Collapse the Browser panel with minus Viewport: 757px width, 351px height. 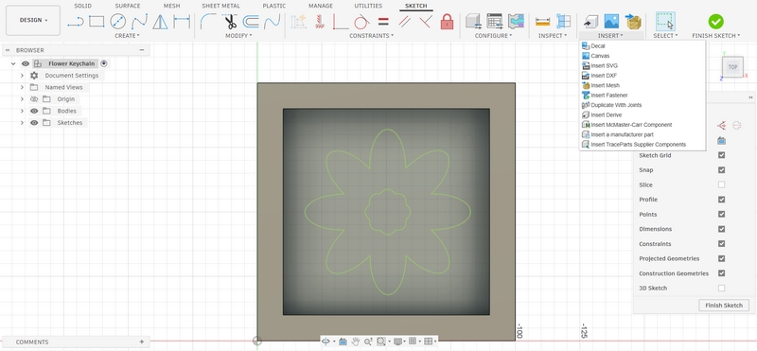[141, 50]
